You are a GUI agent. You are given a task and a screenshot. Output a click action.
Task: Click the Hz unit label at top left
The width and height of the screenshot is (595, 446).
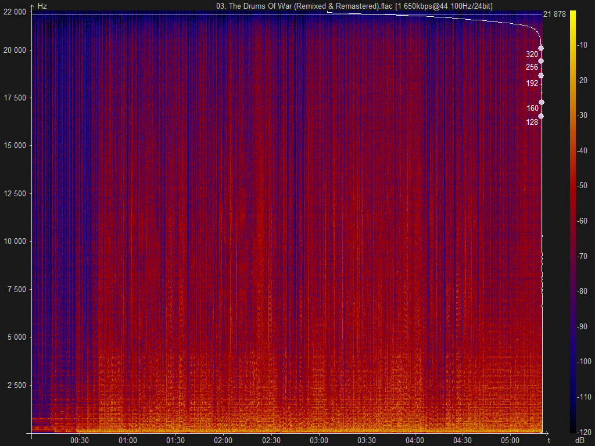pos(42,6)
